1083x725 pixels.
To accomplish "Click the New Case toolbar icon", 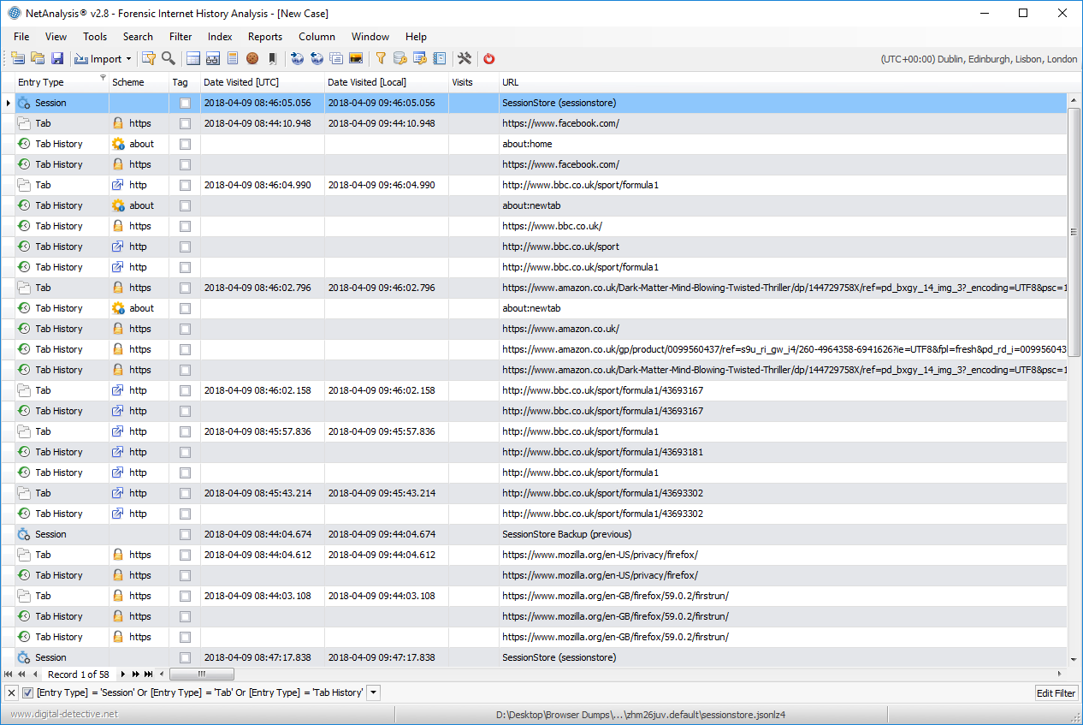I will tap(18, 59).
